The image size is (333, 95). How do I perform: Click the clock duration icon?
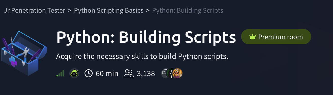[89, 74]
